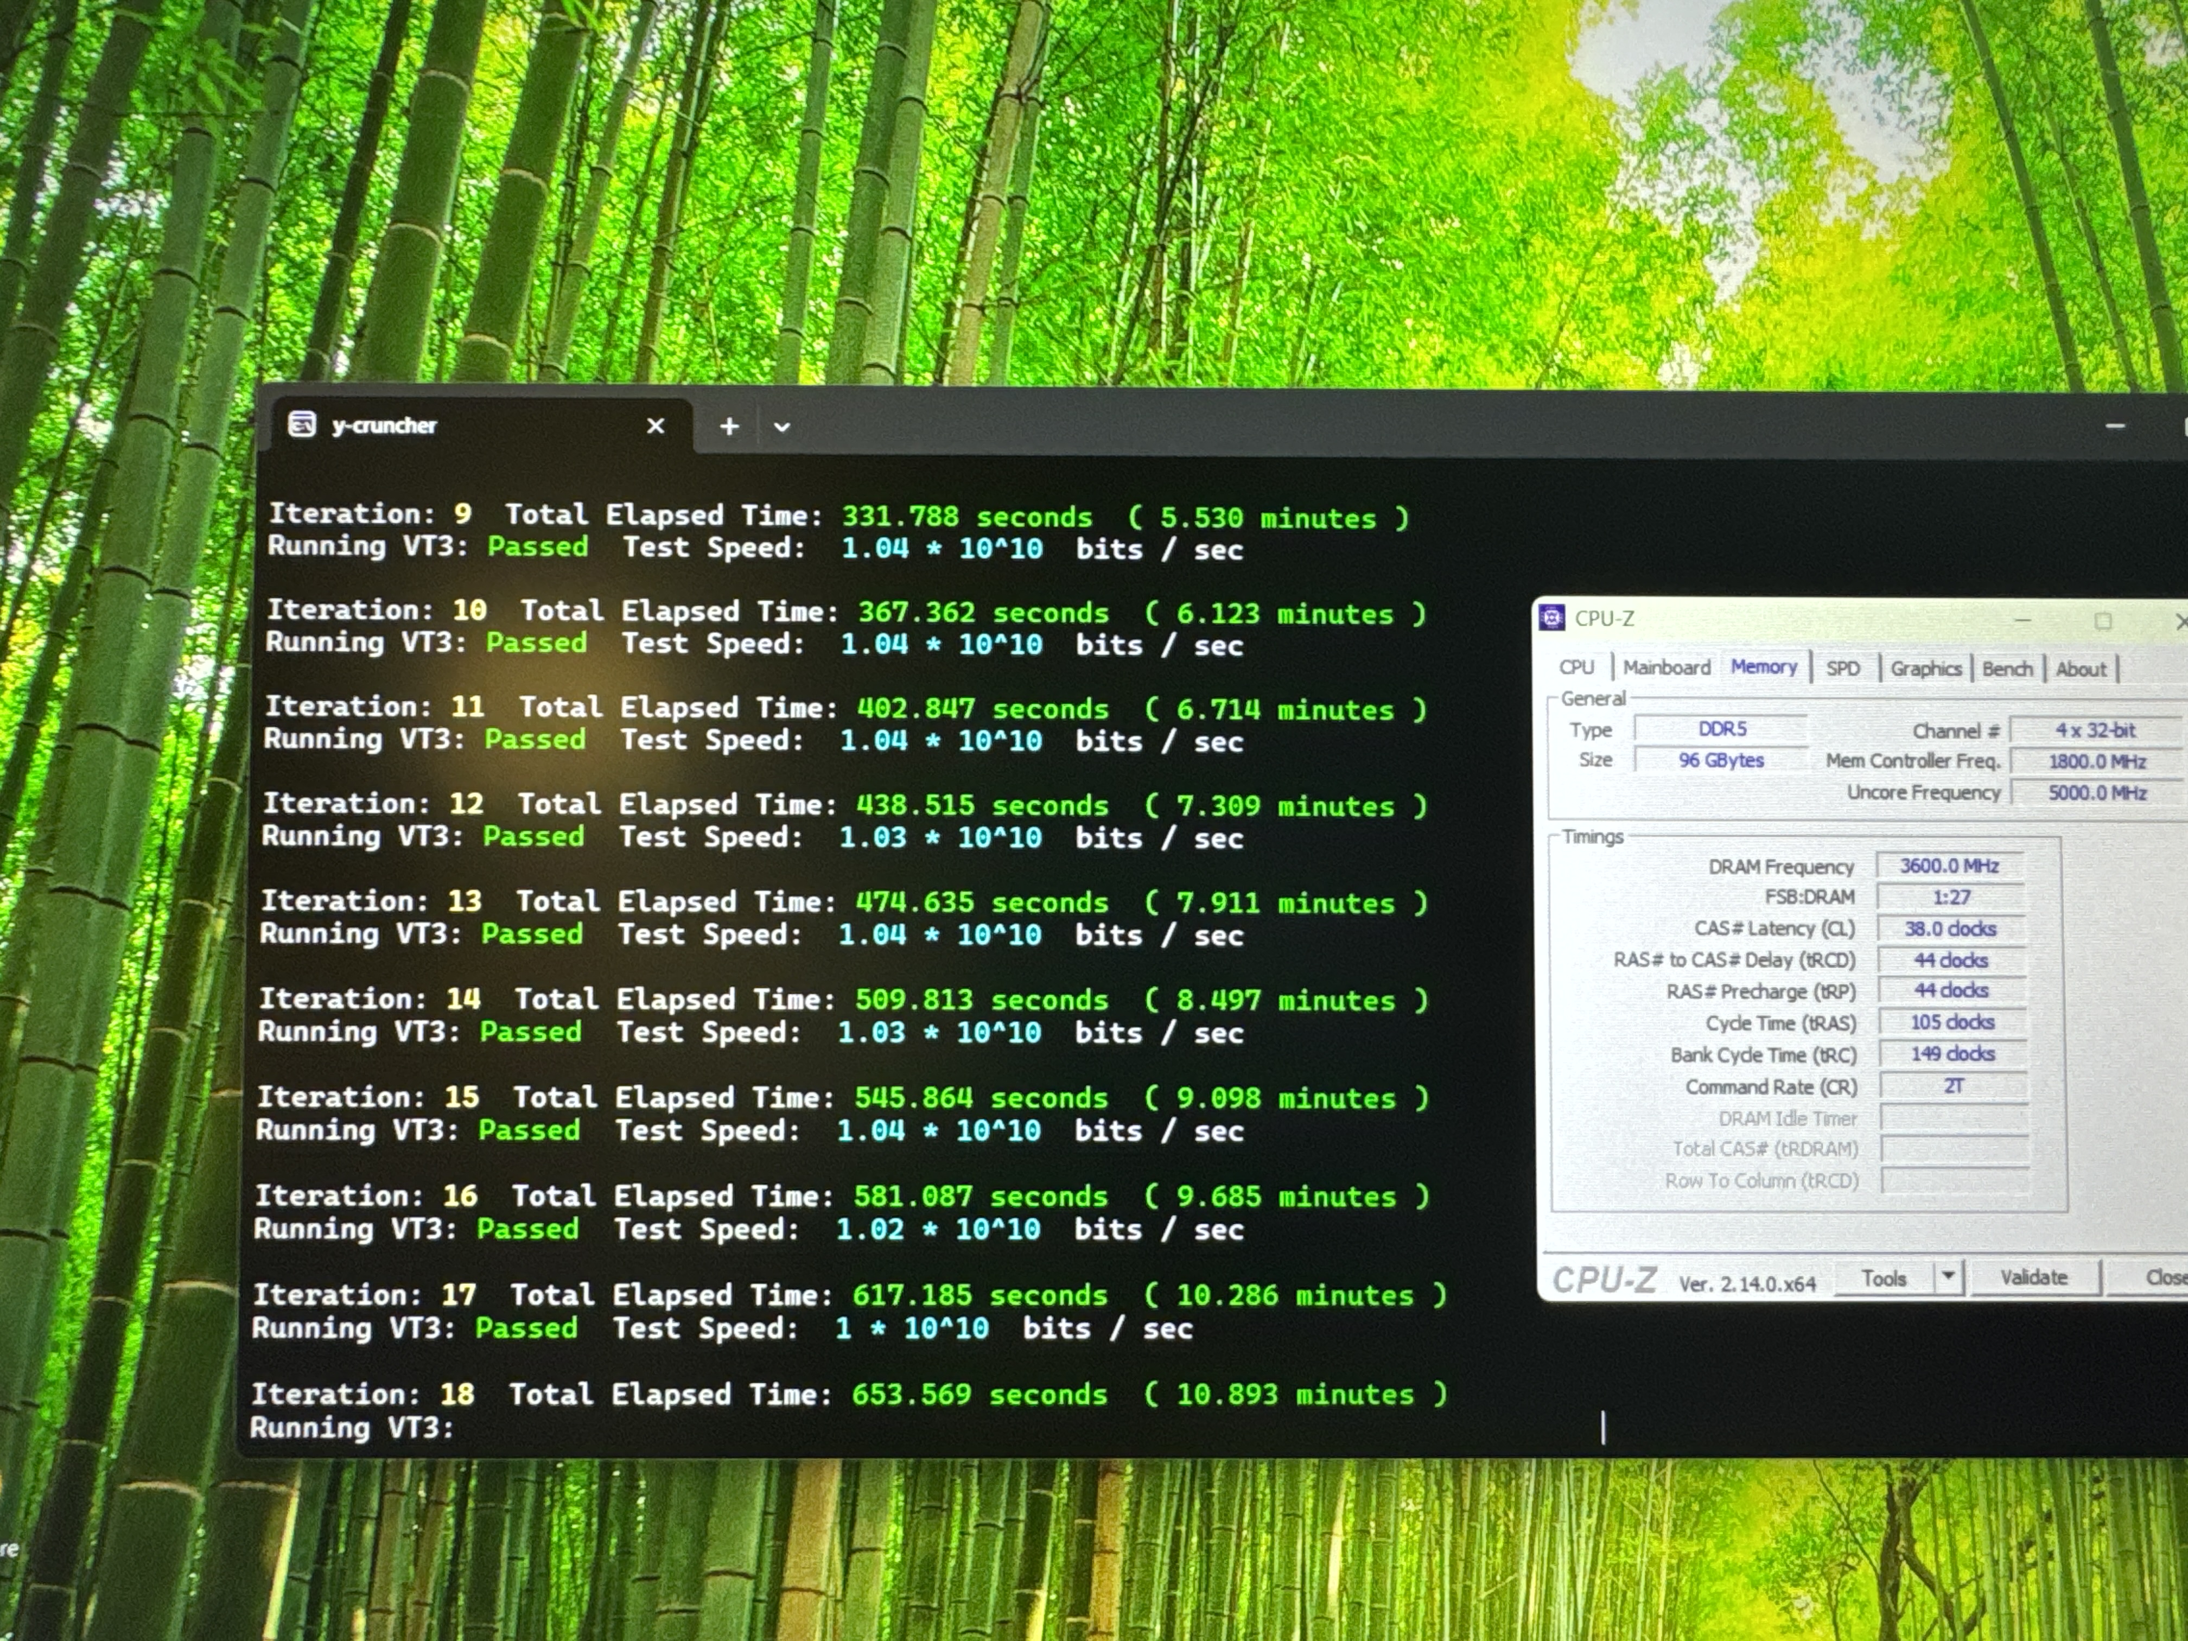The width and height of the screenshot is (2188, 1641).
Task: Click the CPU-Z title bar app icon
Action: 1552,618
